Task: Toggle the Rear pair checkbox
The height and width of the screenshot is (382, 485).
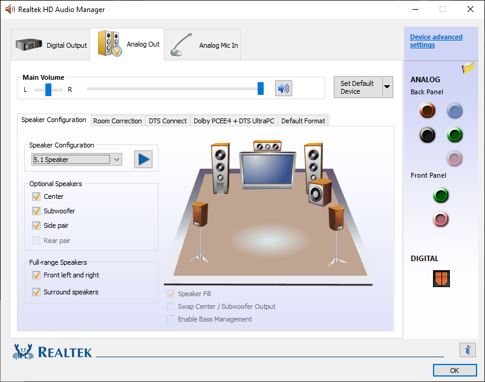Action: click(x=36, y=241)
